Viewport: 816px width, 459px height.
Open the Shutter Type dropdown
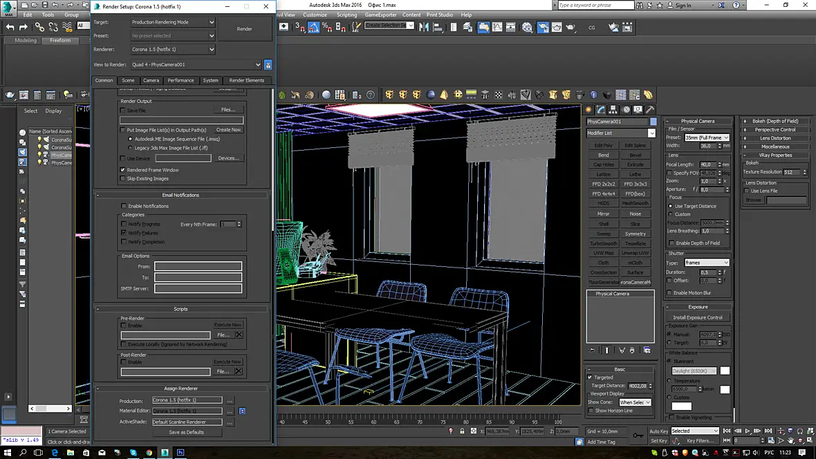pos(707,263)
